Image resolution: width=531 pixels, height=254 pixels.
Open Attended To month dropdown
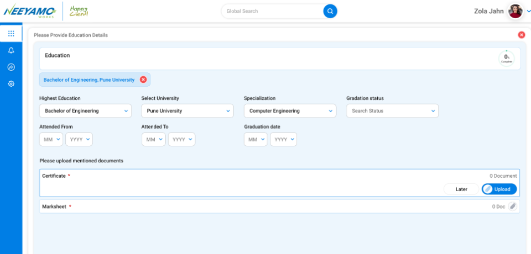[x=153, y=139]
